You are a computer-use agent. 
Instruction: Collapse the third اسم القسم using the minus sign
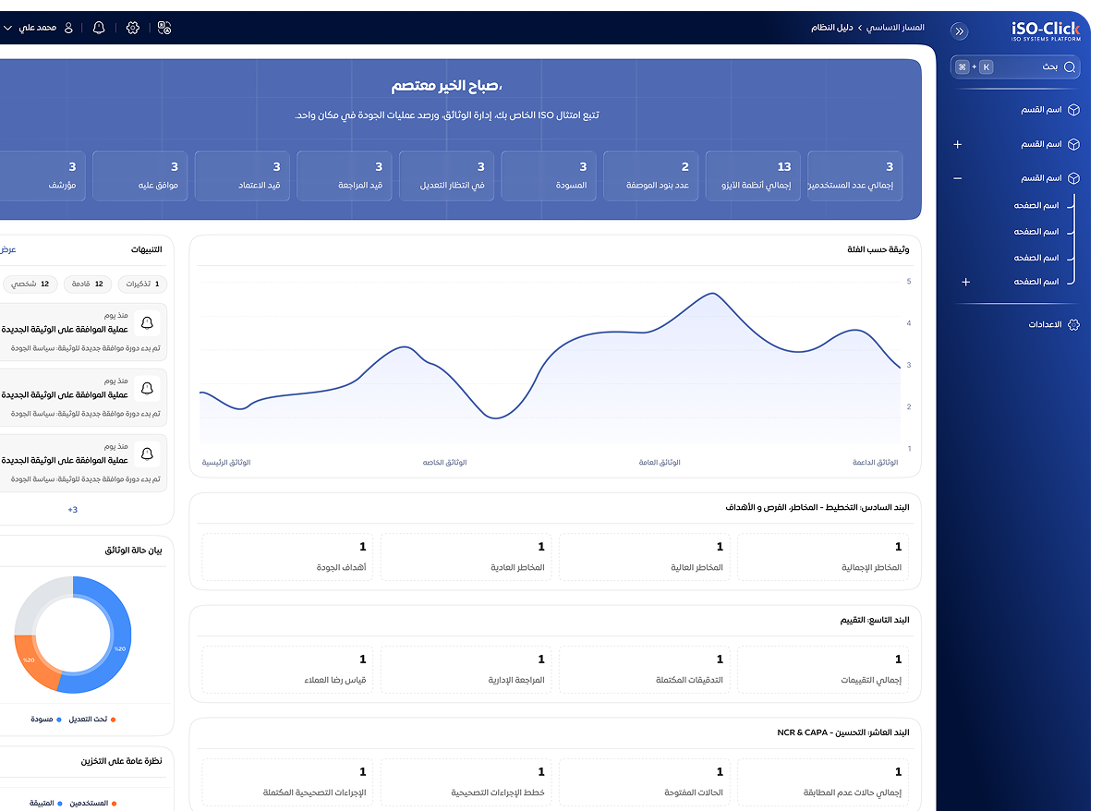[958, 176]
